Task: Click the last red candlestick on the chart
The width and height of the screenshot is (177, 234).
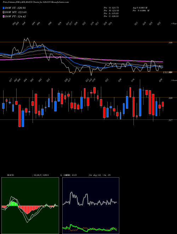Action: pos(163,104)
